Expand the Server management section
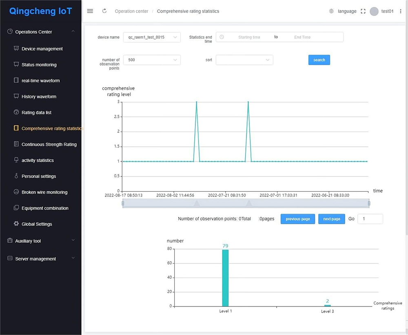 [73, 258]
